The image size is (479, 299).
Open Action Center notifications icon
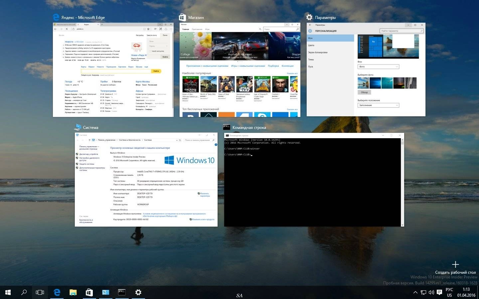439,292
